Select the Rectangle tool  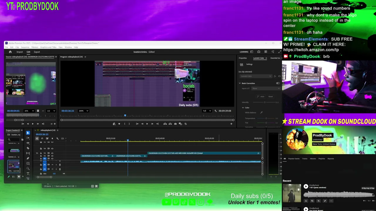[x=28, y=163]
